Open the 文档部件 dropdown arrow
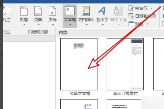This screenshot has height=109, width=164. pos(87,25)
